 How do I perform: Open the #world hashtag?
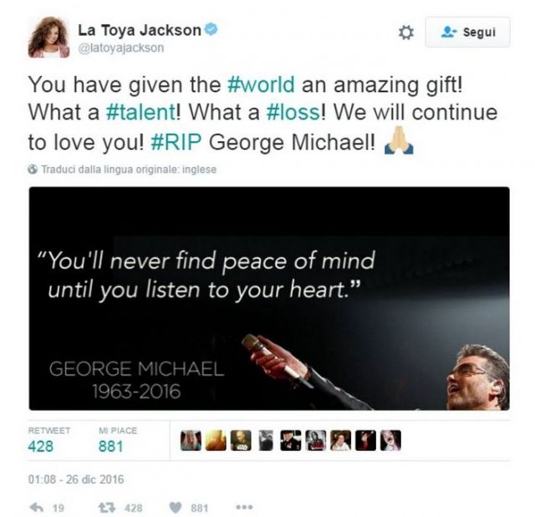[x=261, y=84]
